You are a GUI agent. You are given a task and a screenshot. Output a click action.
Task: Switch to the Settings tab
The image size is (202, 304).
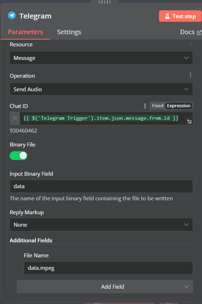[x=69, y=32]
